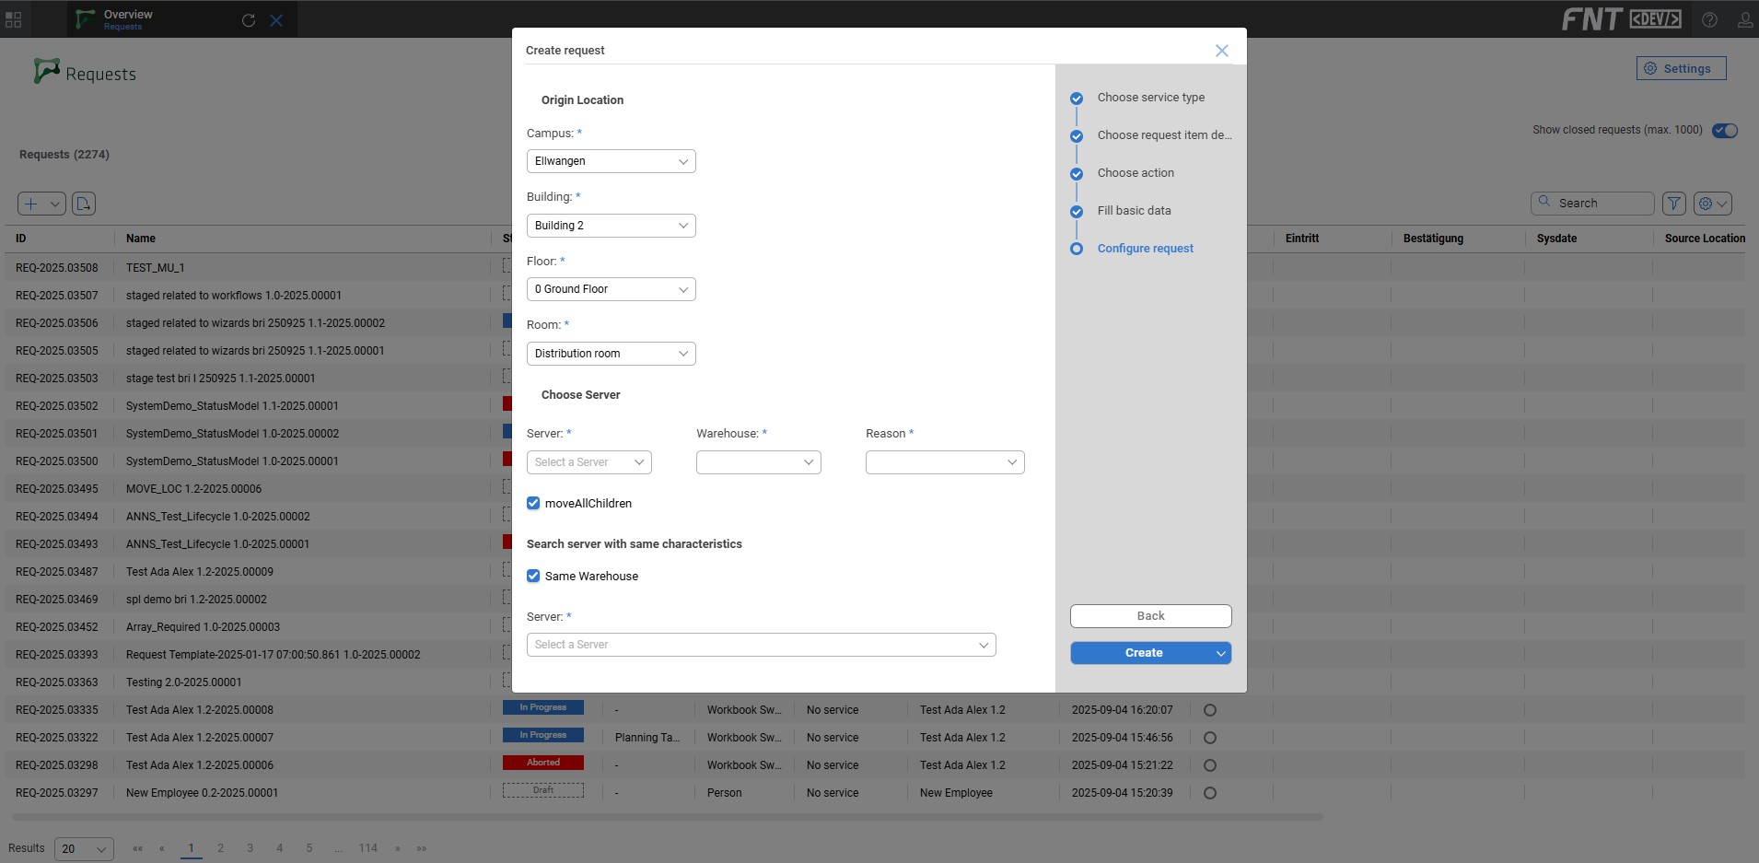Uncheck the Same Warehouse checkbox

click(533, 576)
